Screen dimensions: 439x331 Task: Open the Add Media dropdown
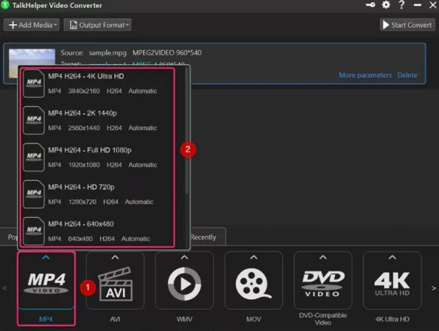32,25
